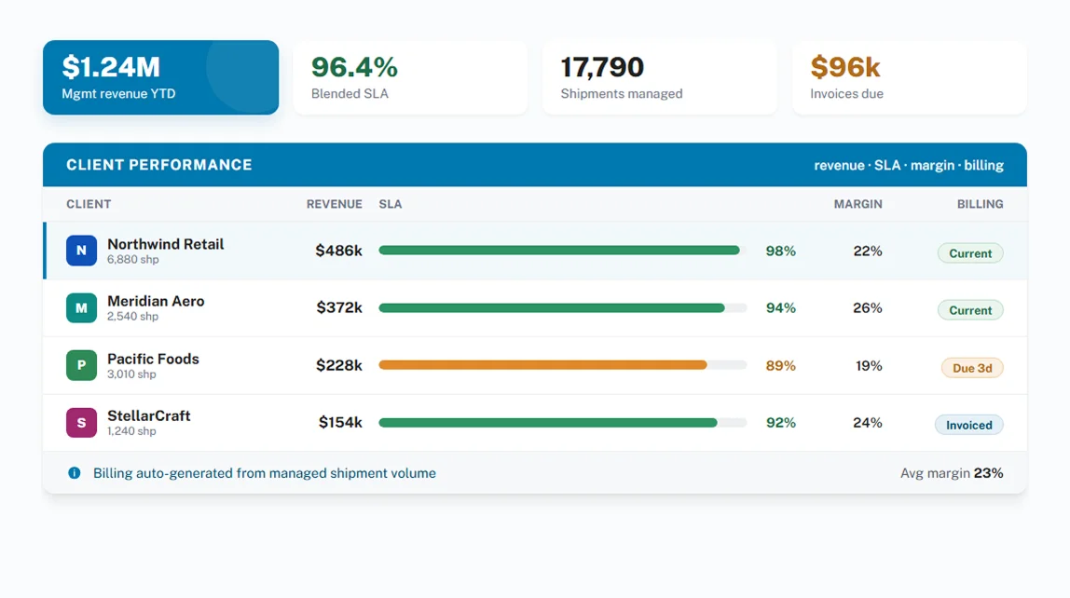Screen dimensions: 1070x598
Task: Click the $372k revenue value
Action: 339,307
